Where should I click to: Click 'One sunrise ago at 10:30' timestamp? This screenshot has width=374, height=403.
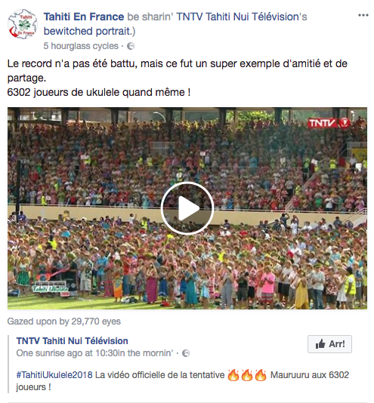click(x=94, y=353)
